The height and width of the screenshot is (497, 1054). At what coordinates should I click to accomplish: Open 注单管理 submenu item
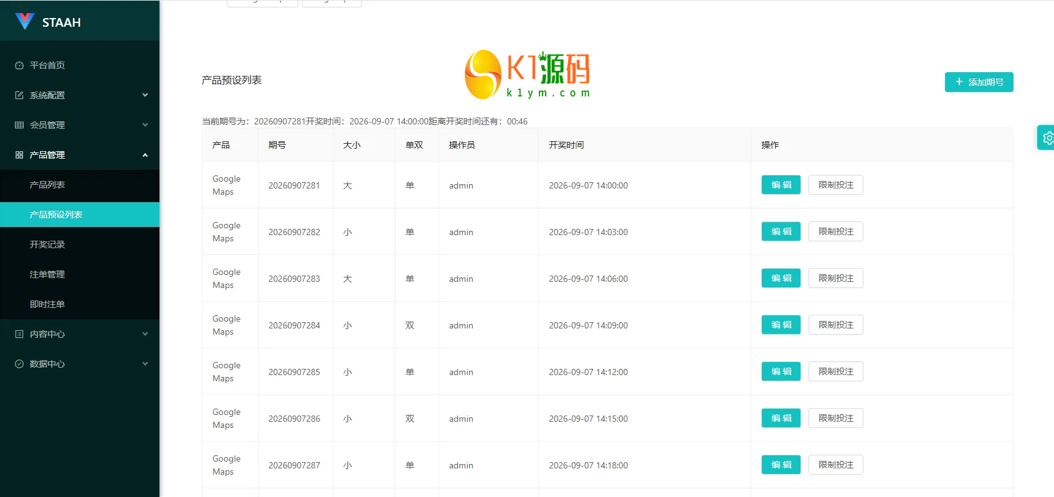click(80, 274)
